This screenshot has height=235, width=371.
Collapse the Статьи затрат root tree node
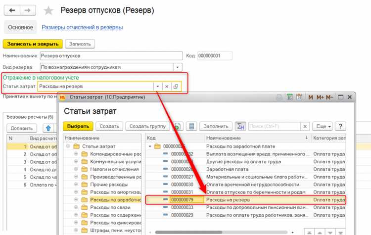68,146
